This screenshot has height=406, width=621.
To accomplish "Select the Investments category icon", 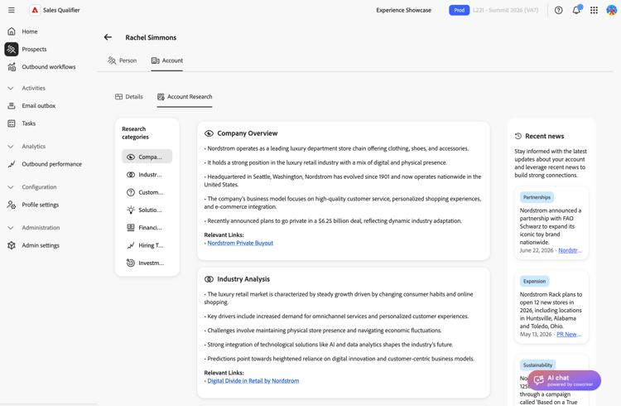I will click(131, 263).
